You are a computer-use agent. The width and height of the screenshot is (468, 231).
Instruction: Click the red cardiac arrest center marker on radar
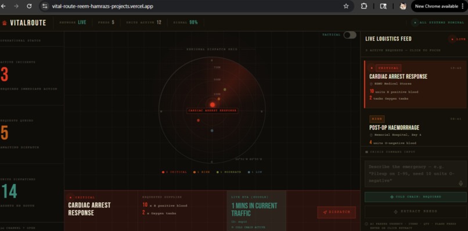coord(213,104)
